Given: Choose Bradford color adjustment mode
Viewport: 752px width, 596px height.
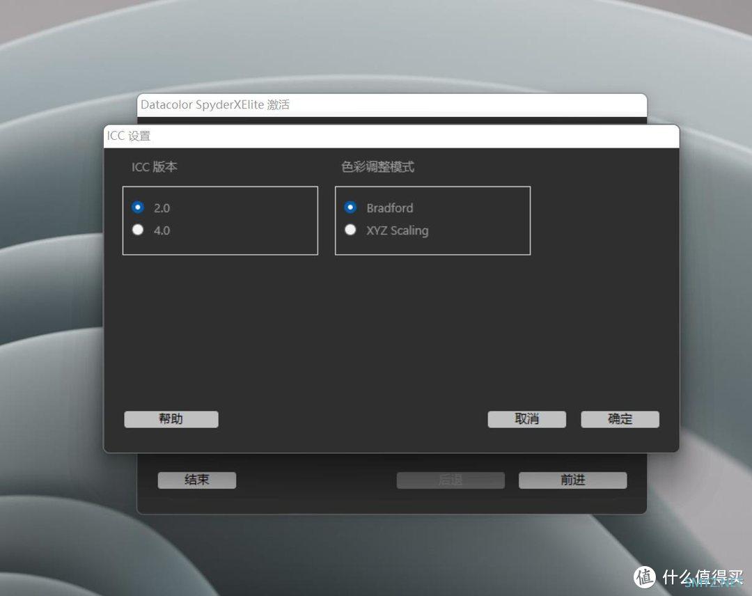Looking at the screenshot, I should [350, 207].
